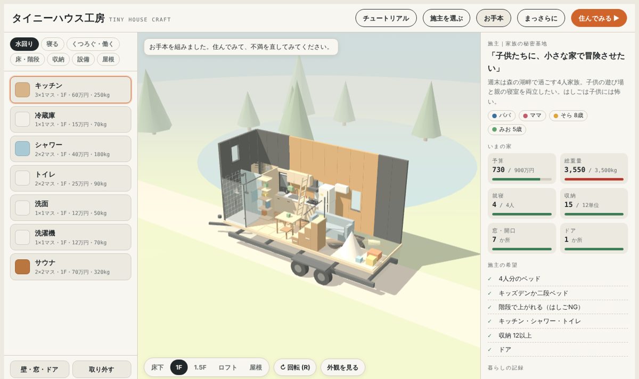Select the 屋根 level in floor selector
This screenshot has width=639, height=379.
[256, 367]
